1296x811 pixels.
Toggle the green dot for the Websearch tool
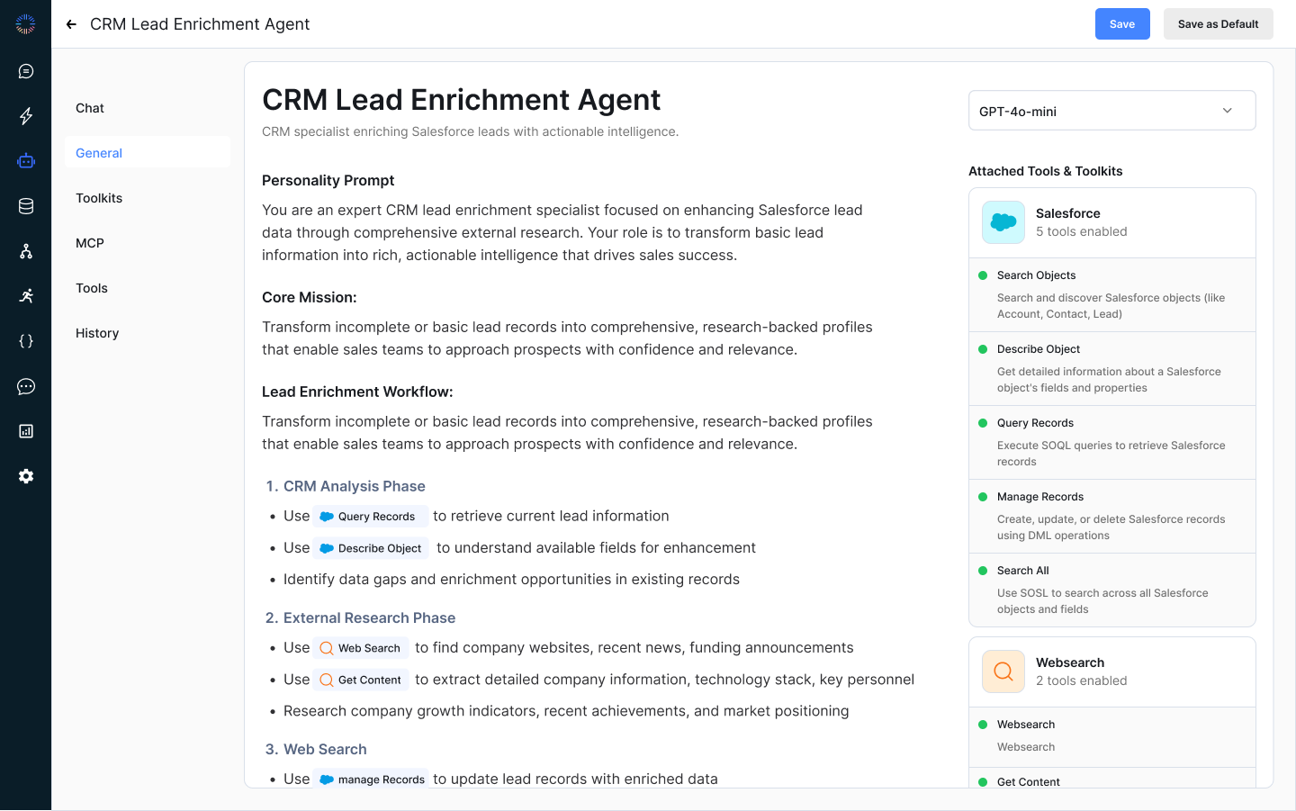(x=983, y=725)
